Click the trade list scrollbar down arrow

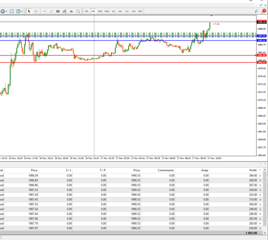click(x=265, y=233)
